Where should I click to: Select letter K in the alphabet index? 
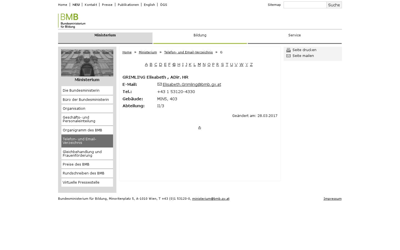(190, 64)
